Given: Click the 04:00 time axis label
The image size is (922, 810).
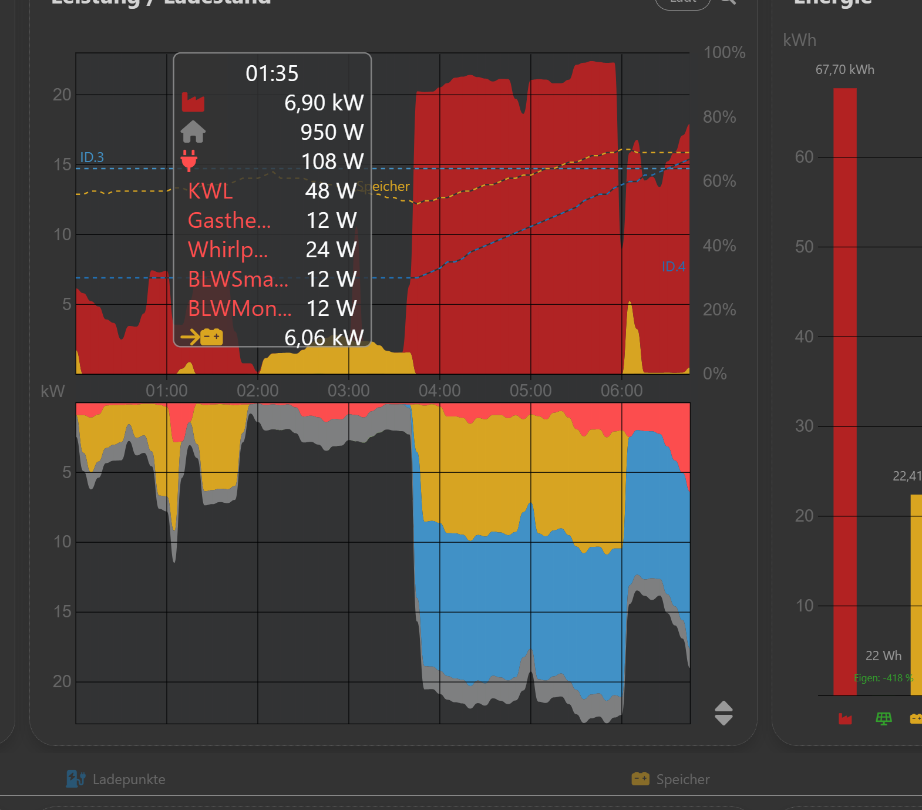Looking at the screenshot, I should click(x=439, y=391).
